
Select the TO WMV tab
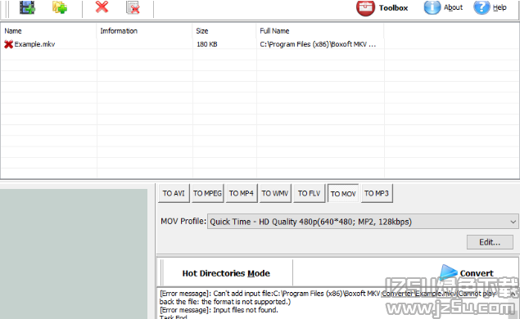click(x=275, y=194)
